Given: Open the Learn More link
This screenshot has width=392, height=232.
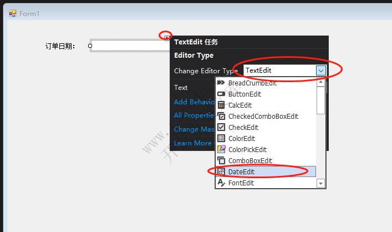Looking at the screenshot, I should [x=192, y=143].
